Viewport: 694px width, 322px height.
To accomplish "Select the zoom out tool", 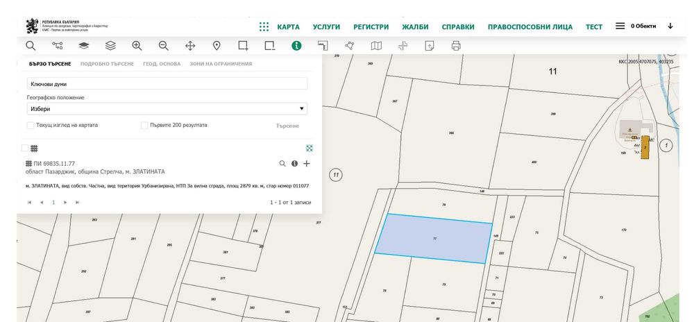I will point(163,46).
